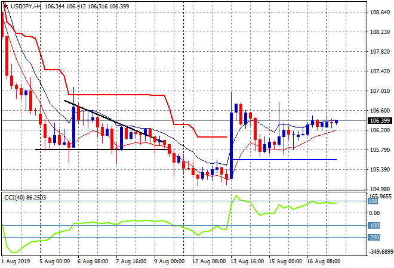Select the 104.980 price axis label
394x268 pixels.
380,189
